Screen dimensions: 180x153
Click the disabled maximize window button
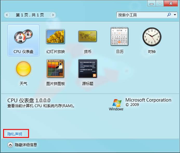[x=160, y=3]
